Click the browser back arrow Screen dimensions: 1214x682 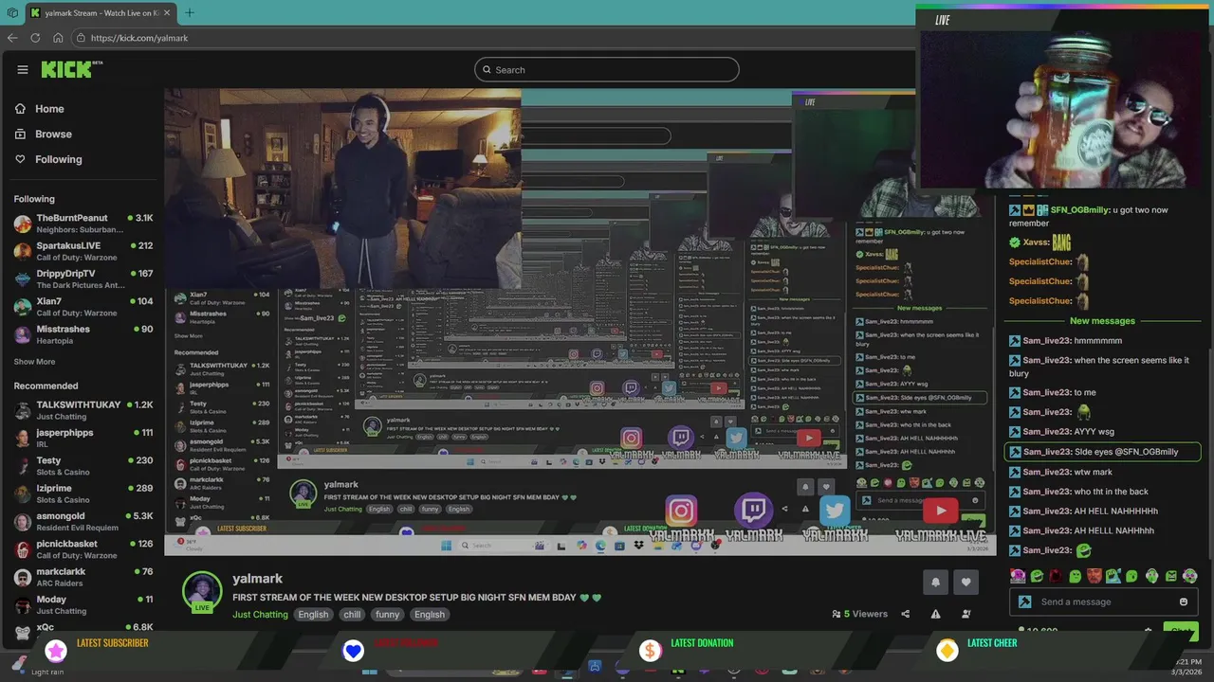click(12, 38)
